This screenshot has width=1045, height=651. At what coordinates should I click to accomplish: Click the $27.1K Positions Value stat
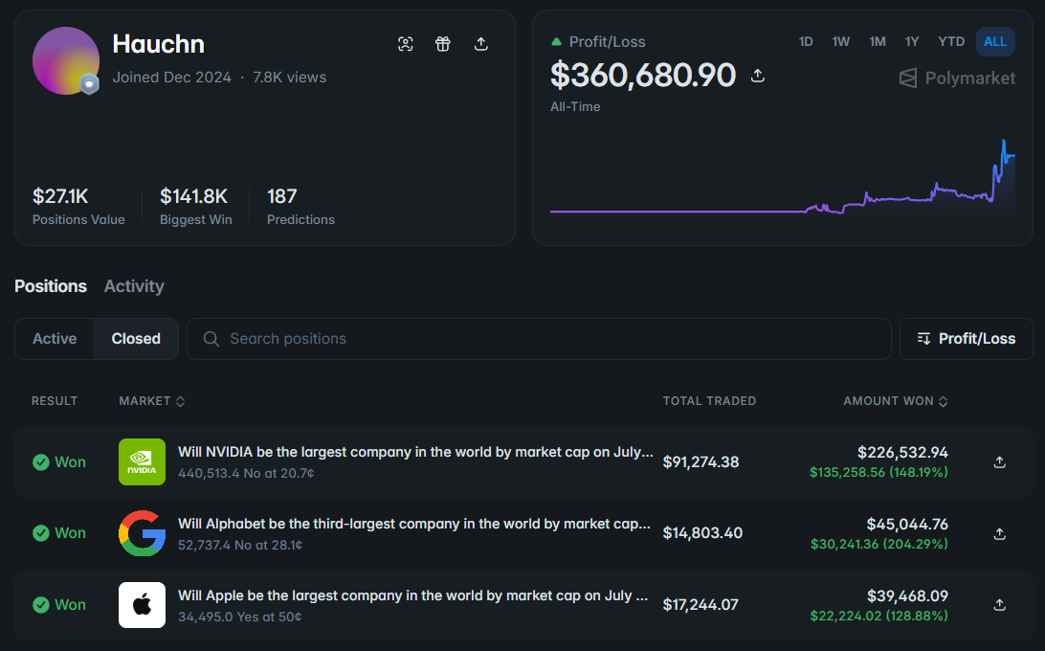coord(78,206)
